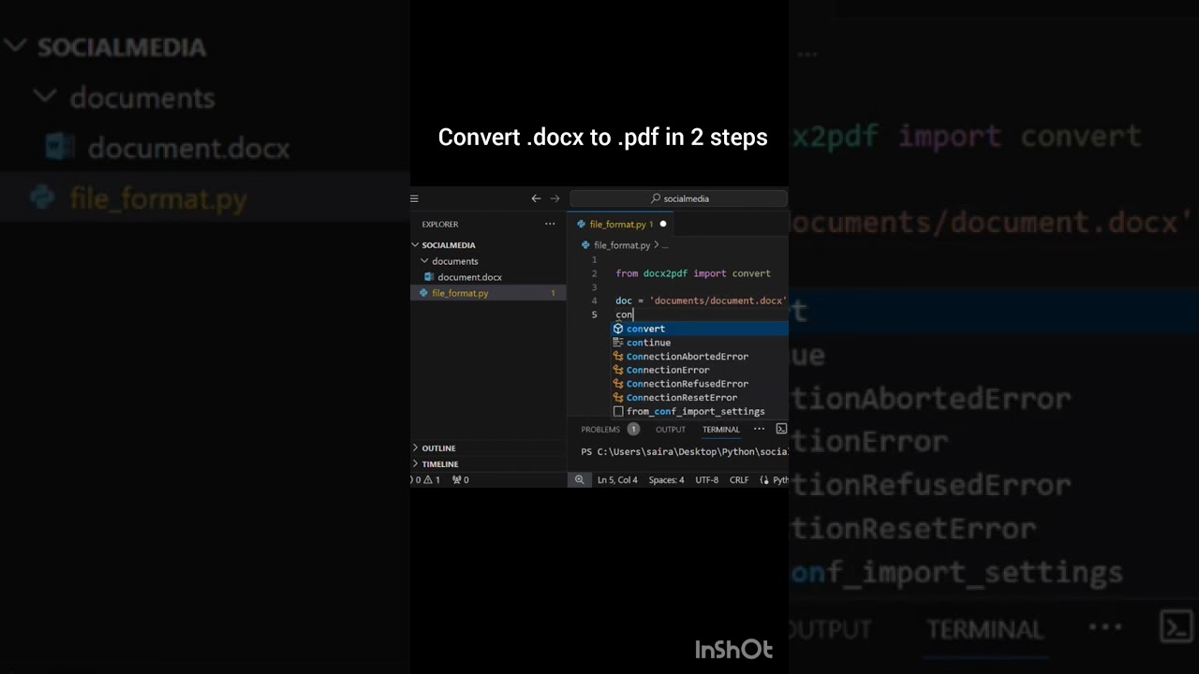The image size is (1199, 674).
Task: Click the typed 'con' text on line 5
Action: [624, 315]
